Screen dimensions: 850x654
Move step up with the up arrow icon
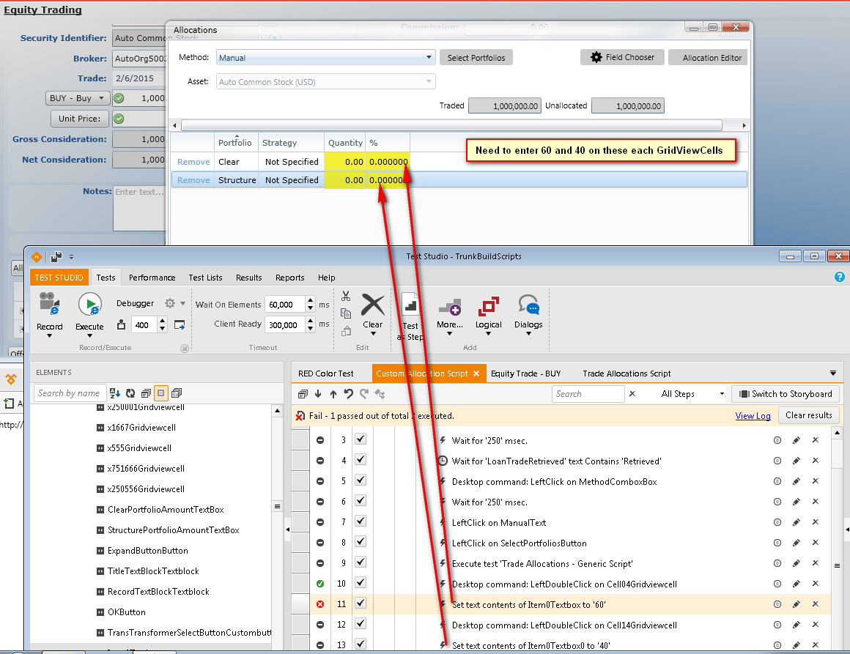(333, 395)
